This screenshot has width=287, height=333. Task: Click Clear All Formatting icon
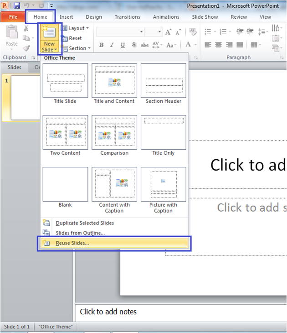(x=193, y=32)
